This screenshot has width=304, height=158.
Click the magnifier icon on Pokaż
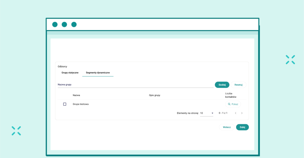pyautogui.click(x=229, y=104)
